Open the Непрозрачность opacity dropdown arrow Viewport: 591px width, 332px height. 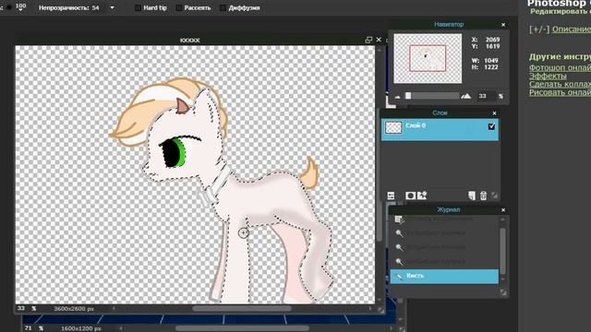click(112, 7)
